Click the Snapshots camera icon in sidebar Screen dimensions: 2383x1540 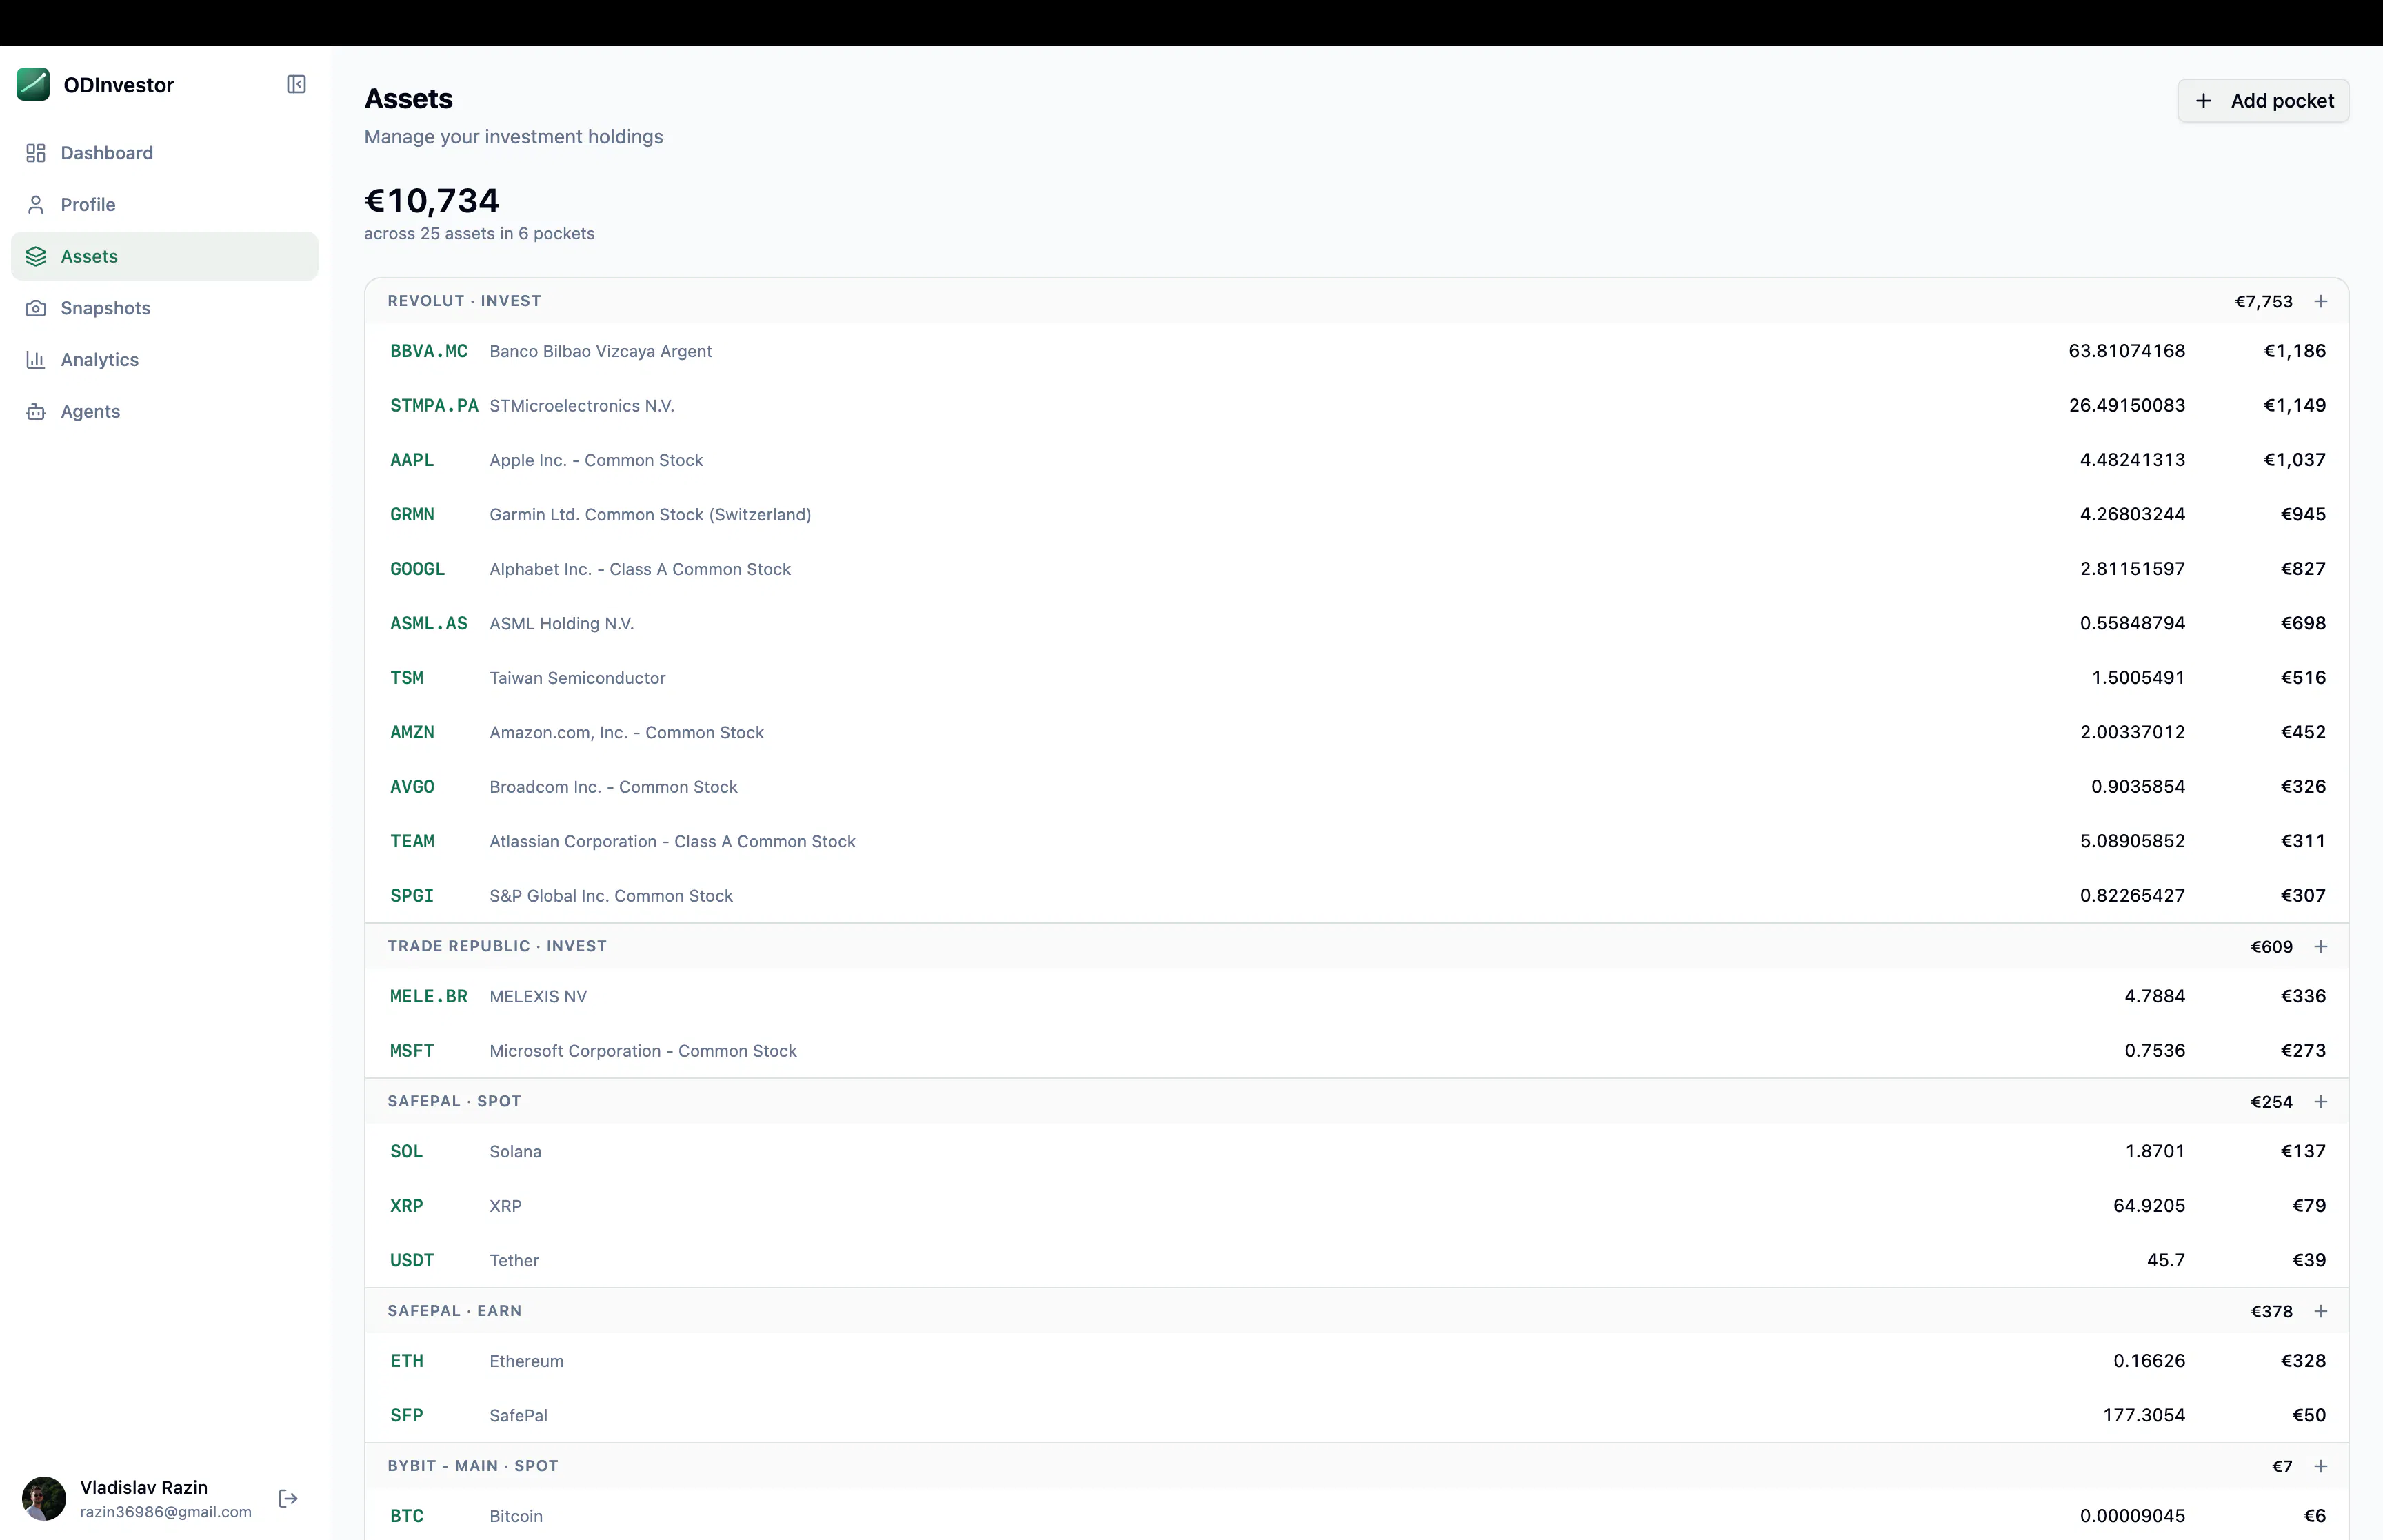(x=36, y=308)
